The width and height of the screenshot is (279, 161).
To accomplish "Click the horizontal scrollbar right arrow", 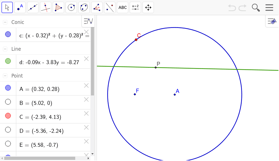I will tap(88, 158).
